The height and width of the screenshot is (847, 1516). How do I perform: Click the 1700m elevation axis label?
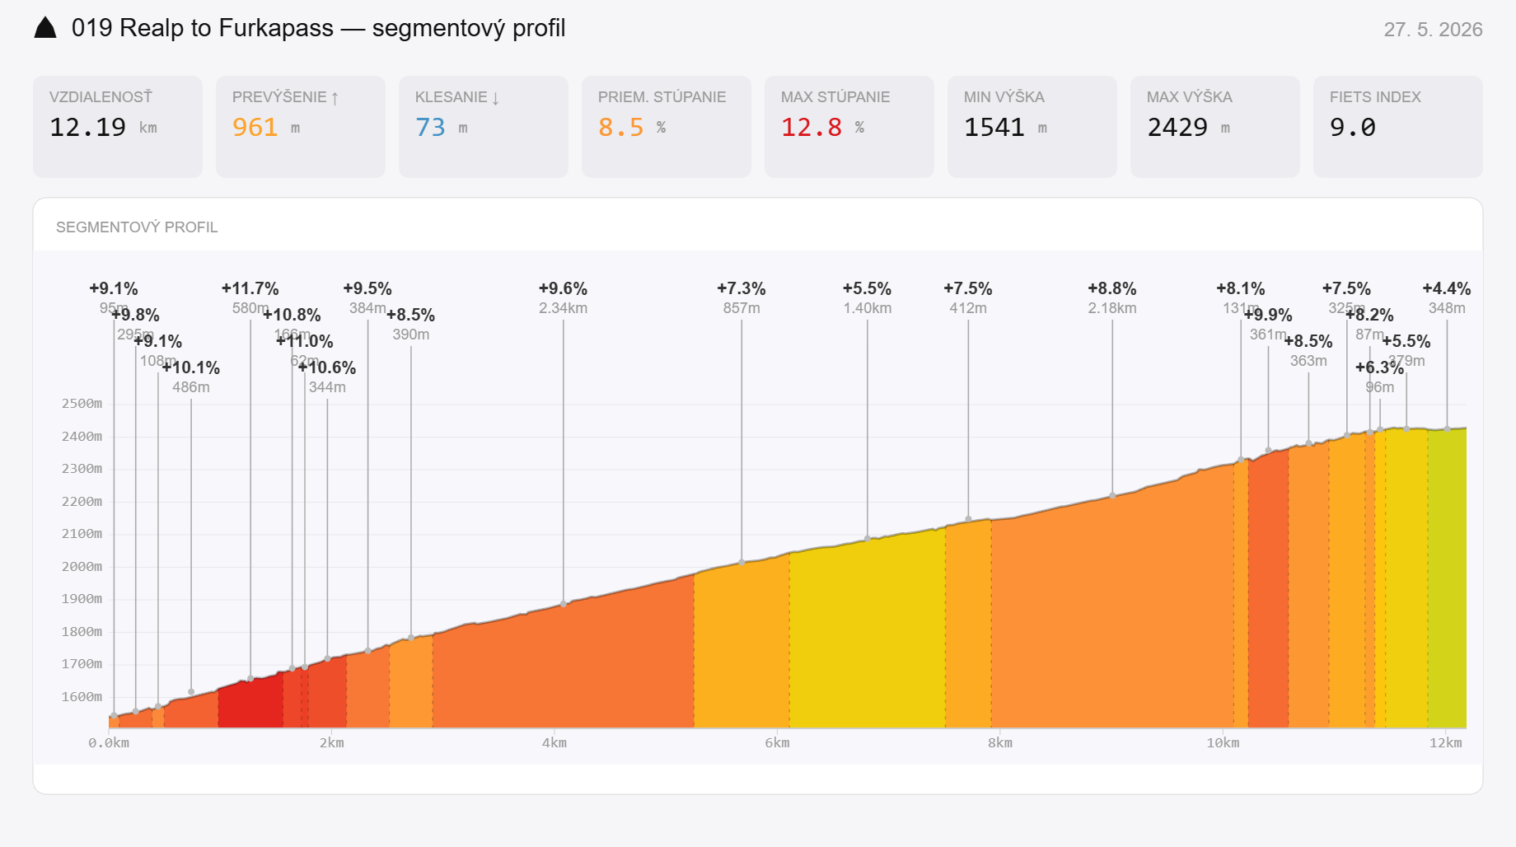coord(82,664)
